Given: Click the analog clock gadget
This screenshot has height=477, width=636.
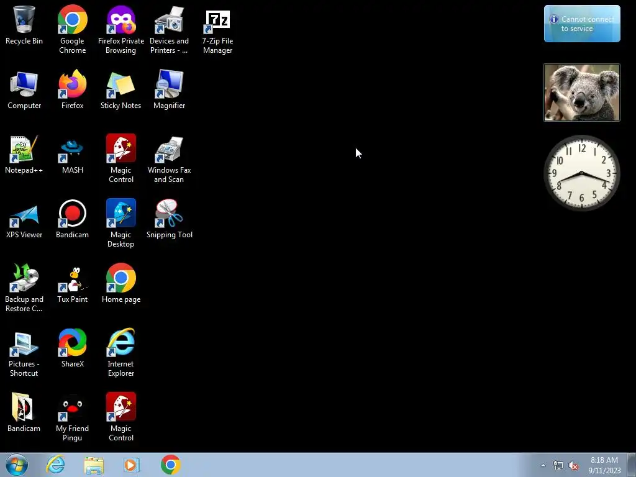Looking at the screenshot, I should click(x=581, y=173).
